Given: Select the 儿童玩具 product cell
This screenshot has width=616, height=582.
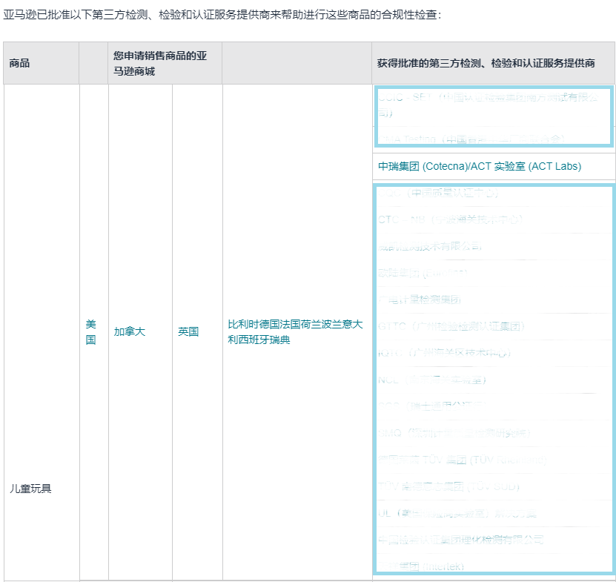Looking at the screenshot, I should point(30,489).
